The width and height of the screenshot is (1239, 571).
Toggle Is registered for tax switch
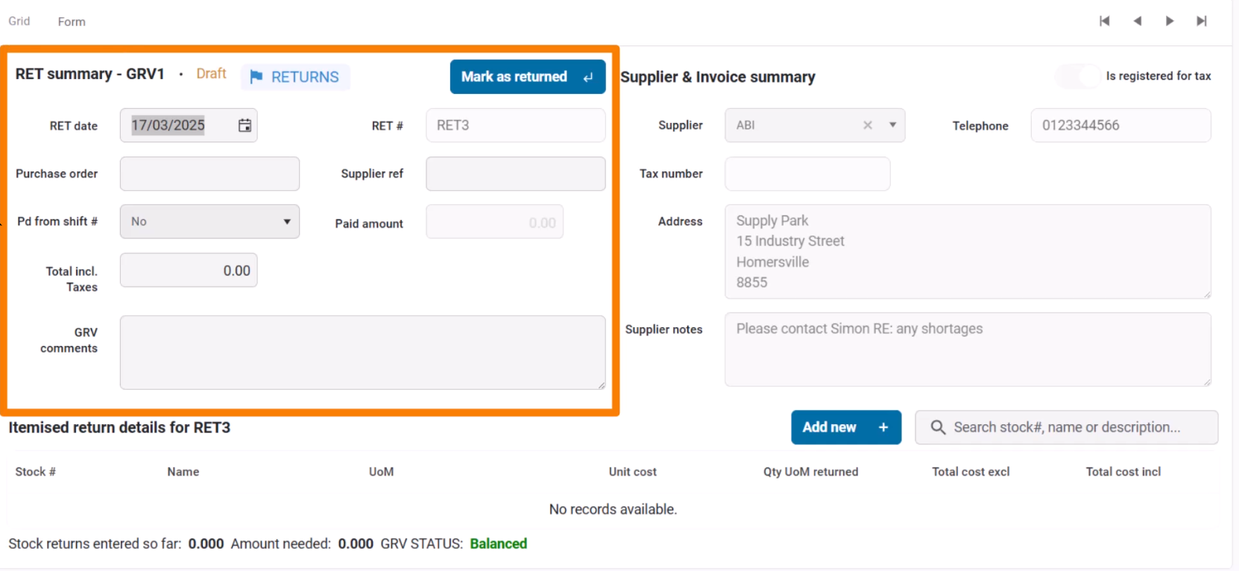1077,76
